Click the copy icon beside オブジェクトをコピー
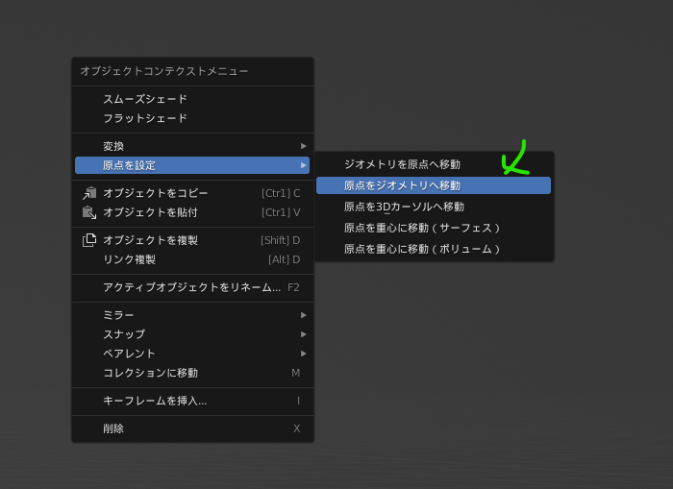Viewport: 673px width, 489px height. 89,193
